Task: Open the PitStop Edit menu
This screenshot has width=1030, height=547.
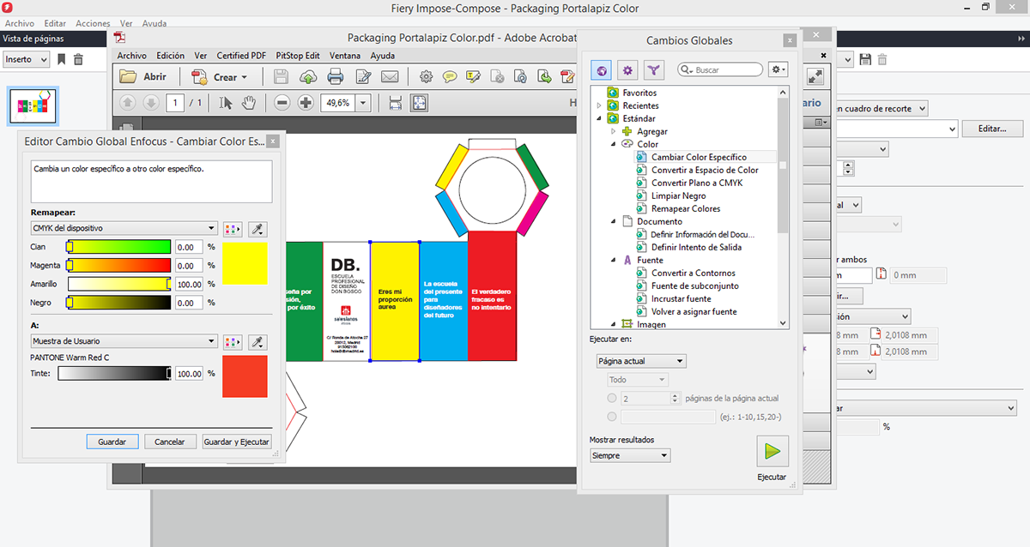Action: pyautogui.click(x=297, y=56)
